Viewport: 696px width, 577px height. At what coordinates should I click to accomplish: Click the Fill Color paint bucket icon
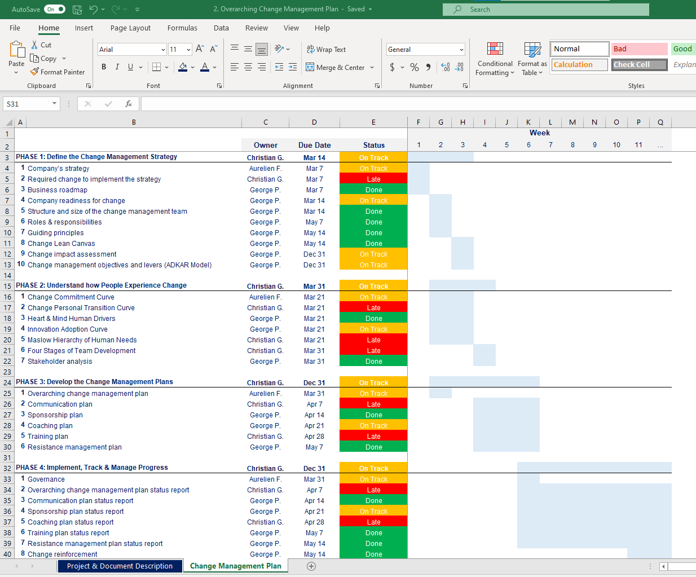point(183,67)
